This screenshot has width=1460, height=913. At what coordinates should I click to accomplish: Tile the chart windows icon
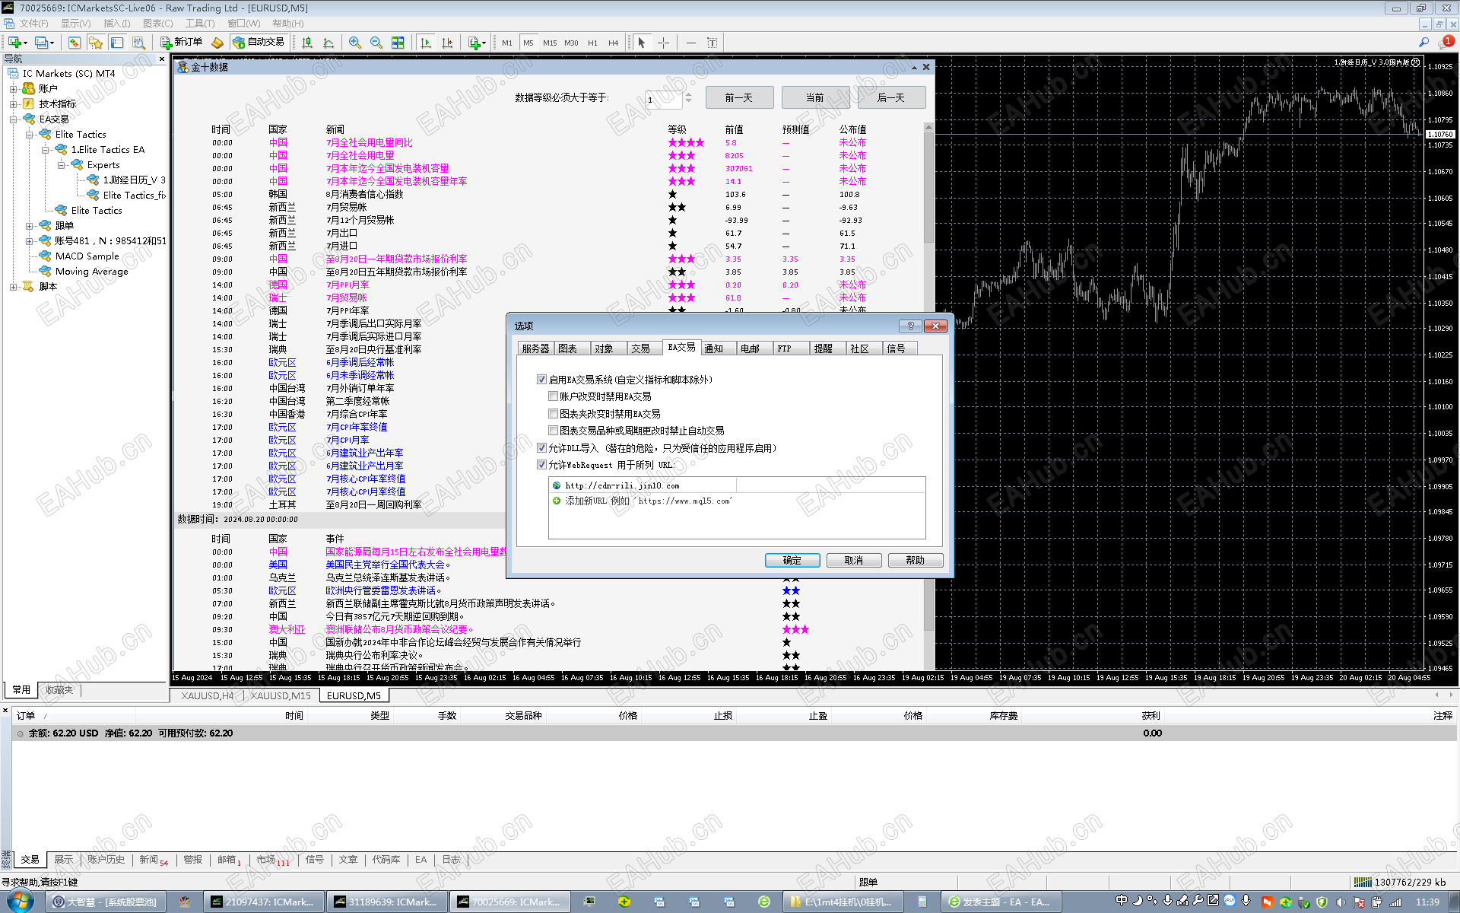[398, 43]
